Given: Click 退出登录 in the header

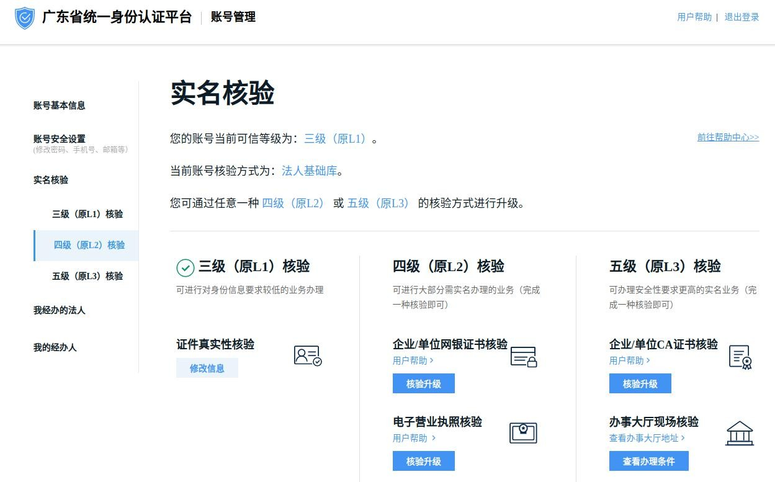Looking at the screenshot, I should tap(741, 17).
